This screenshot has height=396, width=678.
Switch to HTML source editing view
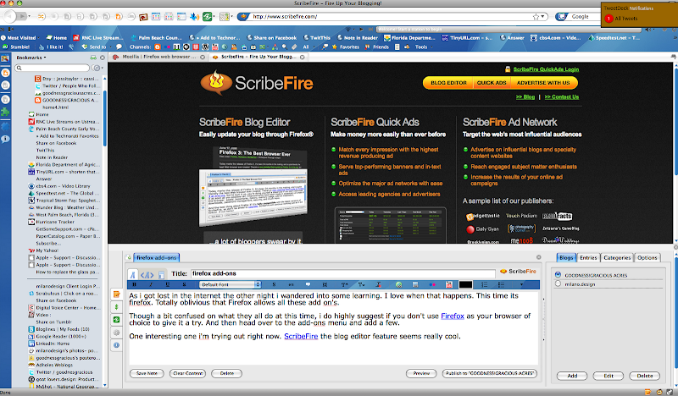coord(147,274)
